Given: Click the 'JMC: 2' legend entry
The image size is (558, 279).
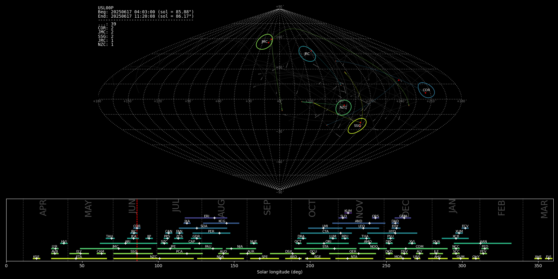Looking at the screenshot, I should [106, 32].
